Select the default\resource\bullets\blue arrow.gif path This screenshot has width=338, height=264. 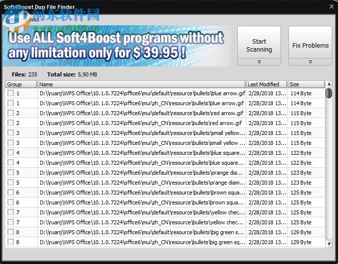point(142,93)
